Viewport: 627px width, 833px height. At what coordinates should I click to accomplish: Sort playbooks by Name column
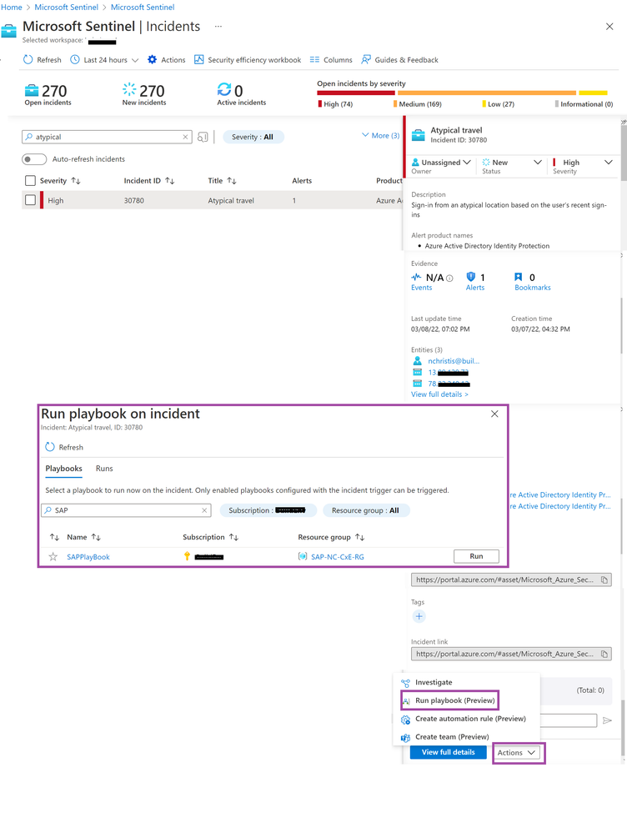(x=83, y=537)
